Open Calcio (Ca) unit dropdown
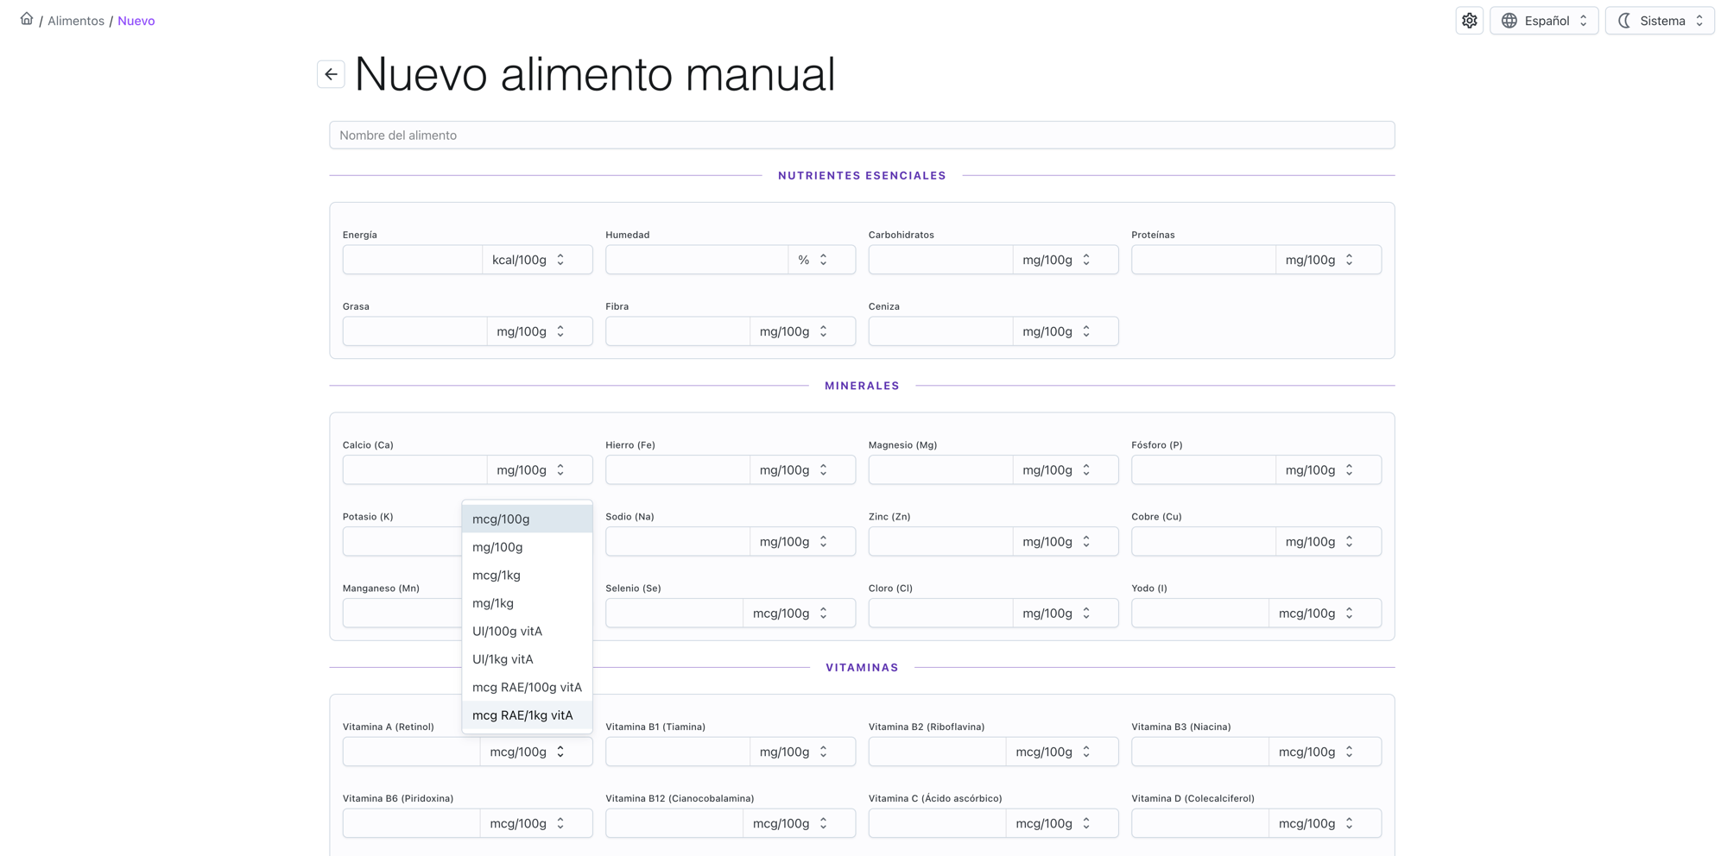 540,470
